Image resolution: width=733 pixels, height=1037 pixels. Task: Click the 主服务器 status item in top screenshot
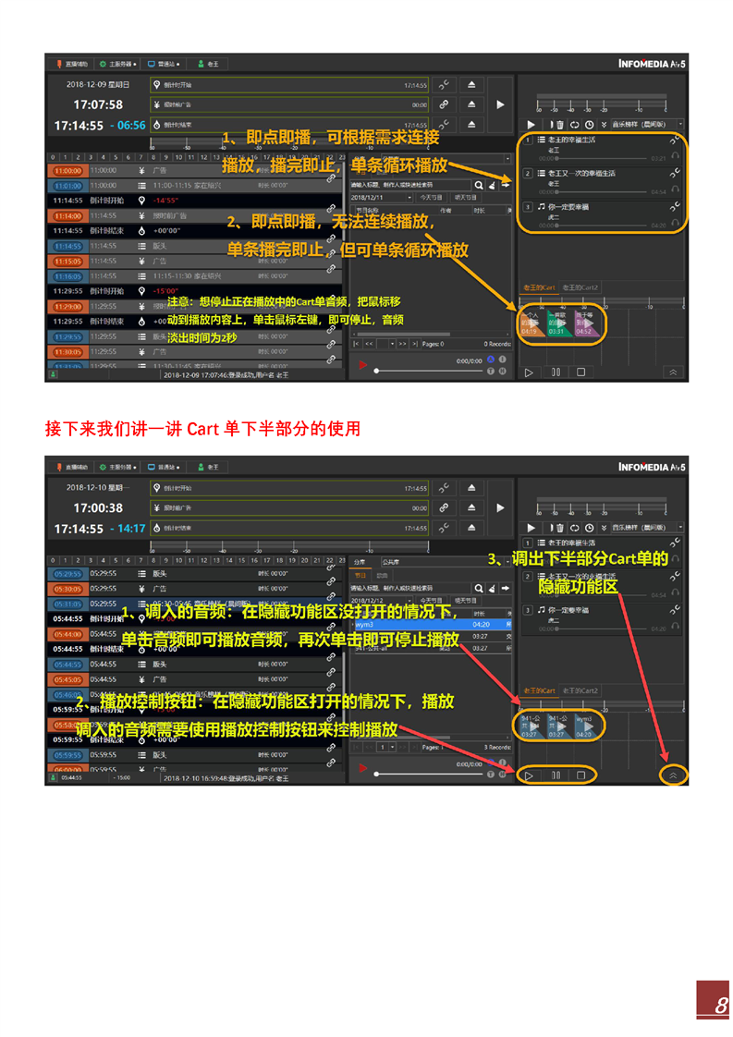click(118, 64)
